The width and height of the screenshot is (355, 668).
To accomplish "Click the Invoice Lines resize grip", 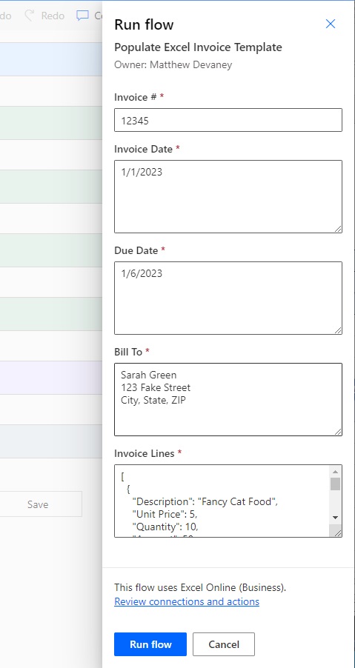I will click(x=336, y=532).
